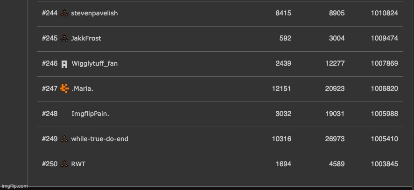This screenshot has height=190, width=414.
Task: Click the imgflip.com watermark
Action: click(x=14, y=186)
